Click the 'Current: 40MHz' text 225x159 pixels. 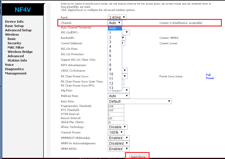169,38
